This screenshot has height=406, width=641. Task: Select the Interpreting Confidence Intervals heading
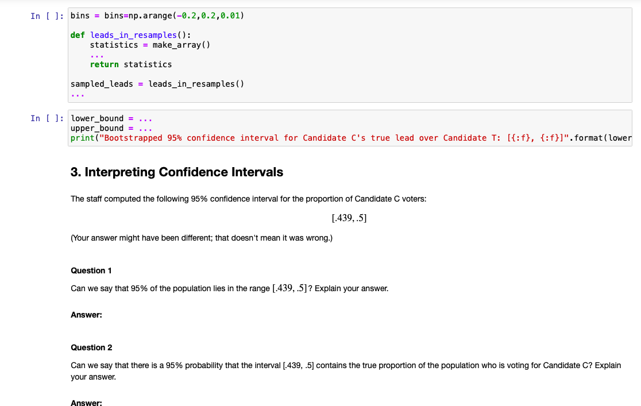[177, 172]
